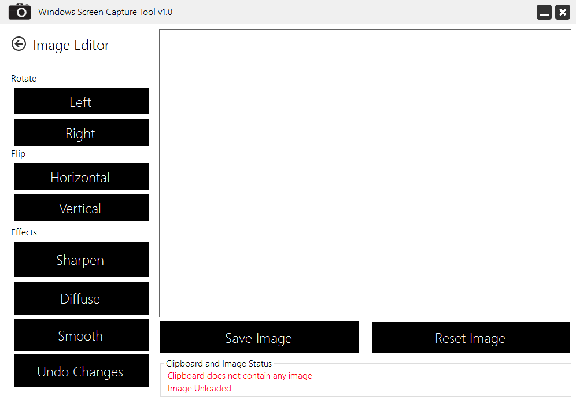Flip the image Horizontal
The width and height of the screenshot is (576, 399).
(x=80, y=176)
